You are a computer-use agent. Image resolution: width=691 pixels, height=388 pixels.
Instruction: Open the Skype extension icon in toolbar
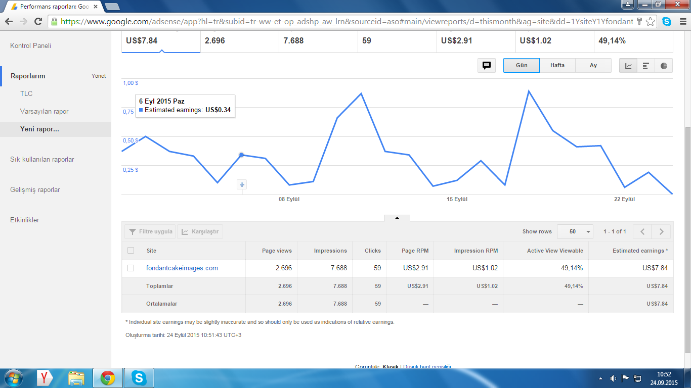click(667, 21)
